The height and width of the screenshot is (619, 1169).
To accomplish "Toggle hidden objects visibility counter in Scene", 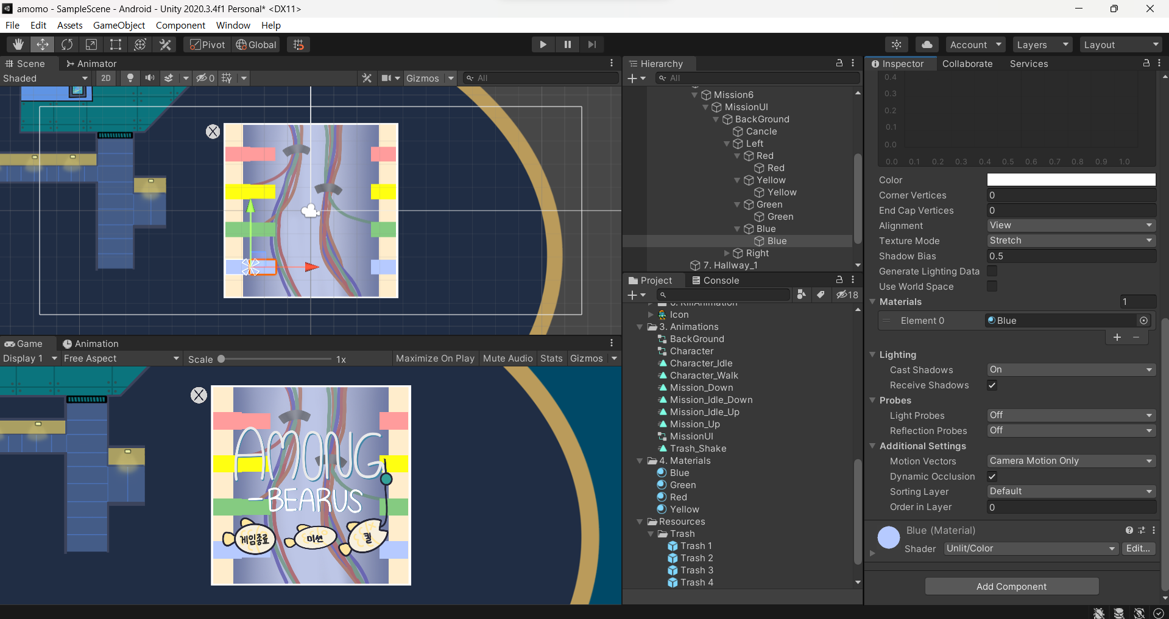I will [x=205, y=78].
